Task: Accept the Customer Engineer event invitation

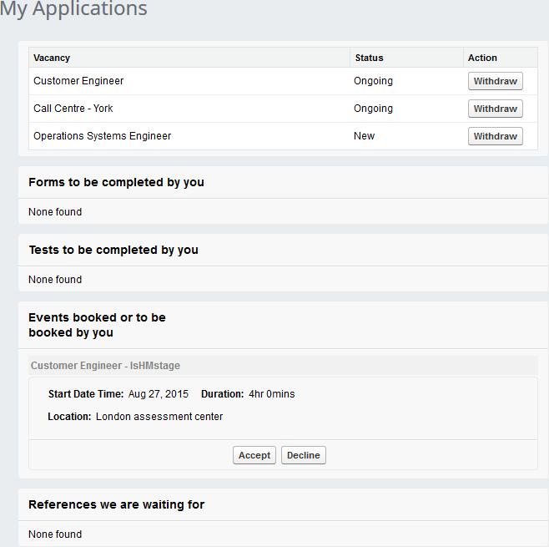Action: 254,455
